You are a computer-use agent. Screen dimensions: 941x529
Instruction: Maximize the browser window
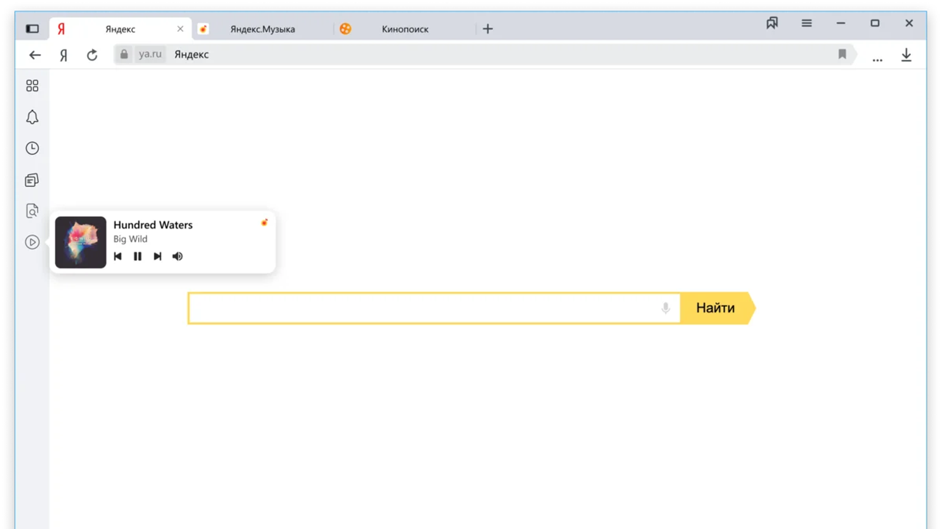[875, 23]
